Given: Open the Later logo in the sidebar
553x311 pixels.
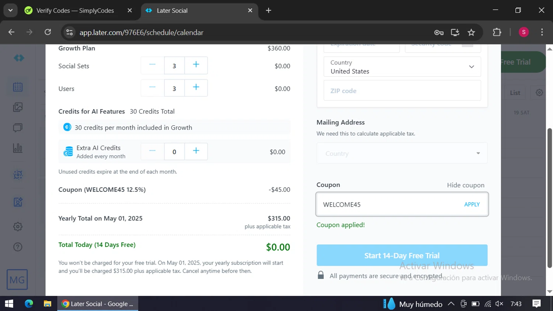Looking at the screenshot, I should pos(19,58).
